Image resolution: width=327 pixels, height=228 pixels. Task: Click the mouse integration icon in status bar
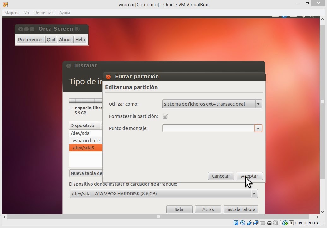(285, 223)
